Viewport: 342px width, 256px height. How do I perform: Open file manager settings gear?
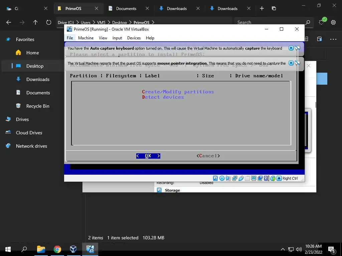(333, 22)
